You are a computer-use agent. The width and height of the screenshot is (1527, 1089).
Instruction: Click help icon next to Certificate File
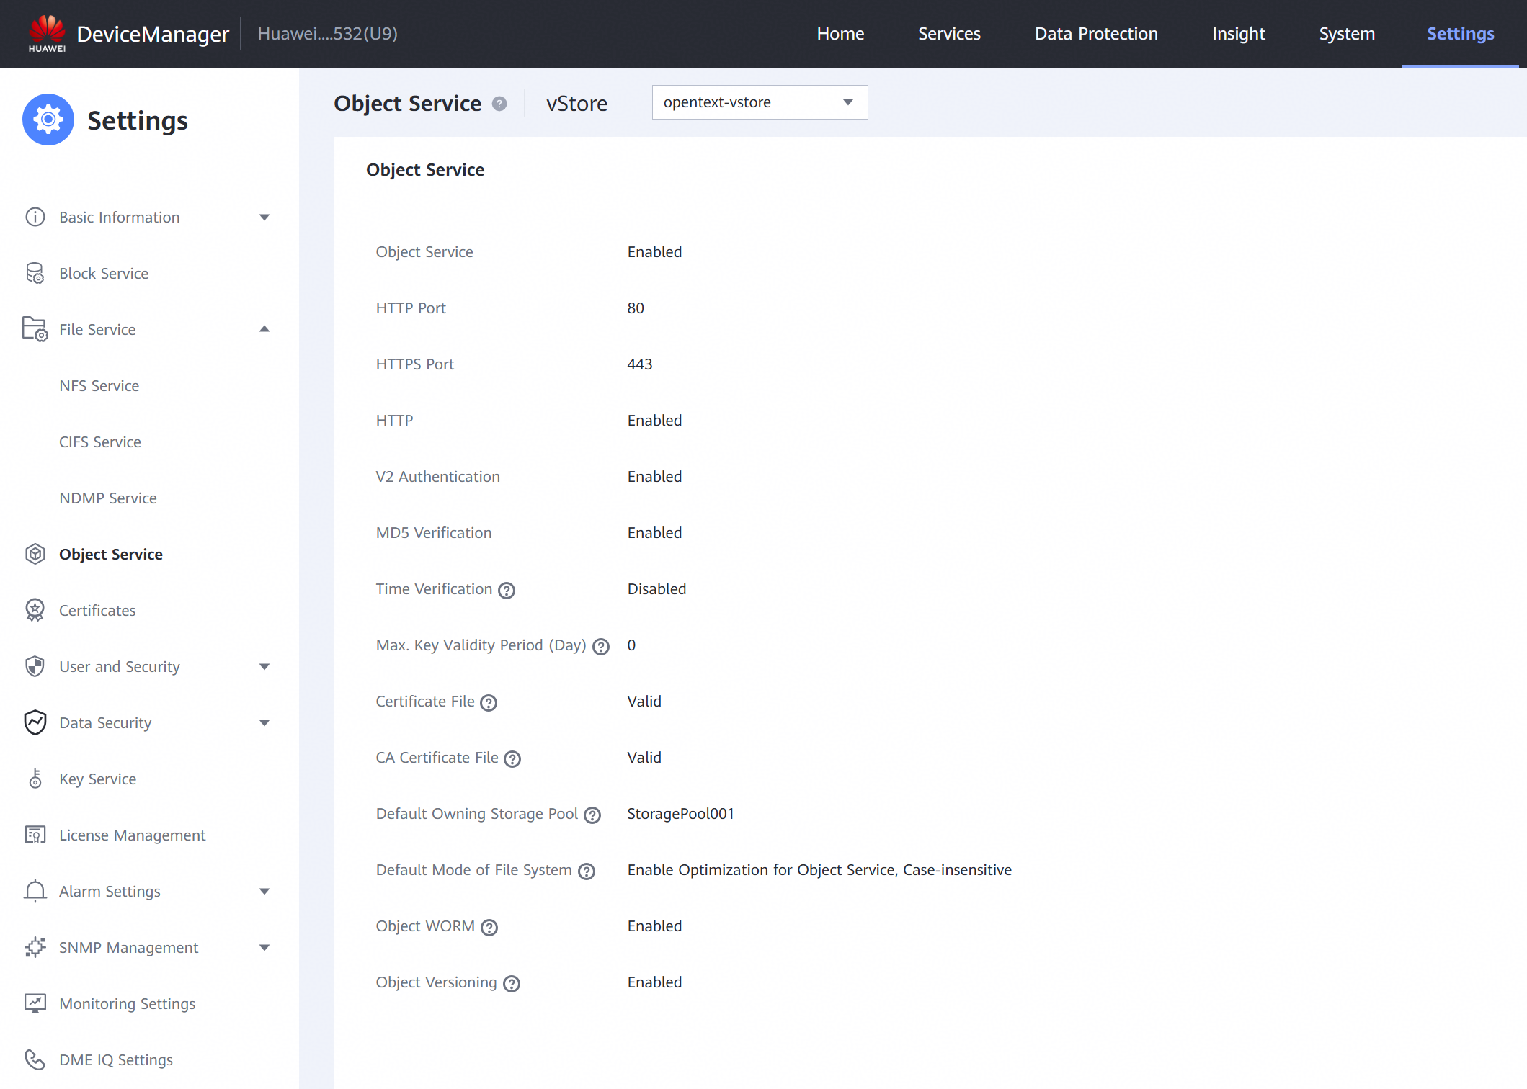click(x=489, y=703)
